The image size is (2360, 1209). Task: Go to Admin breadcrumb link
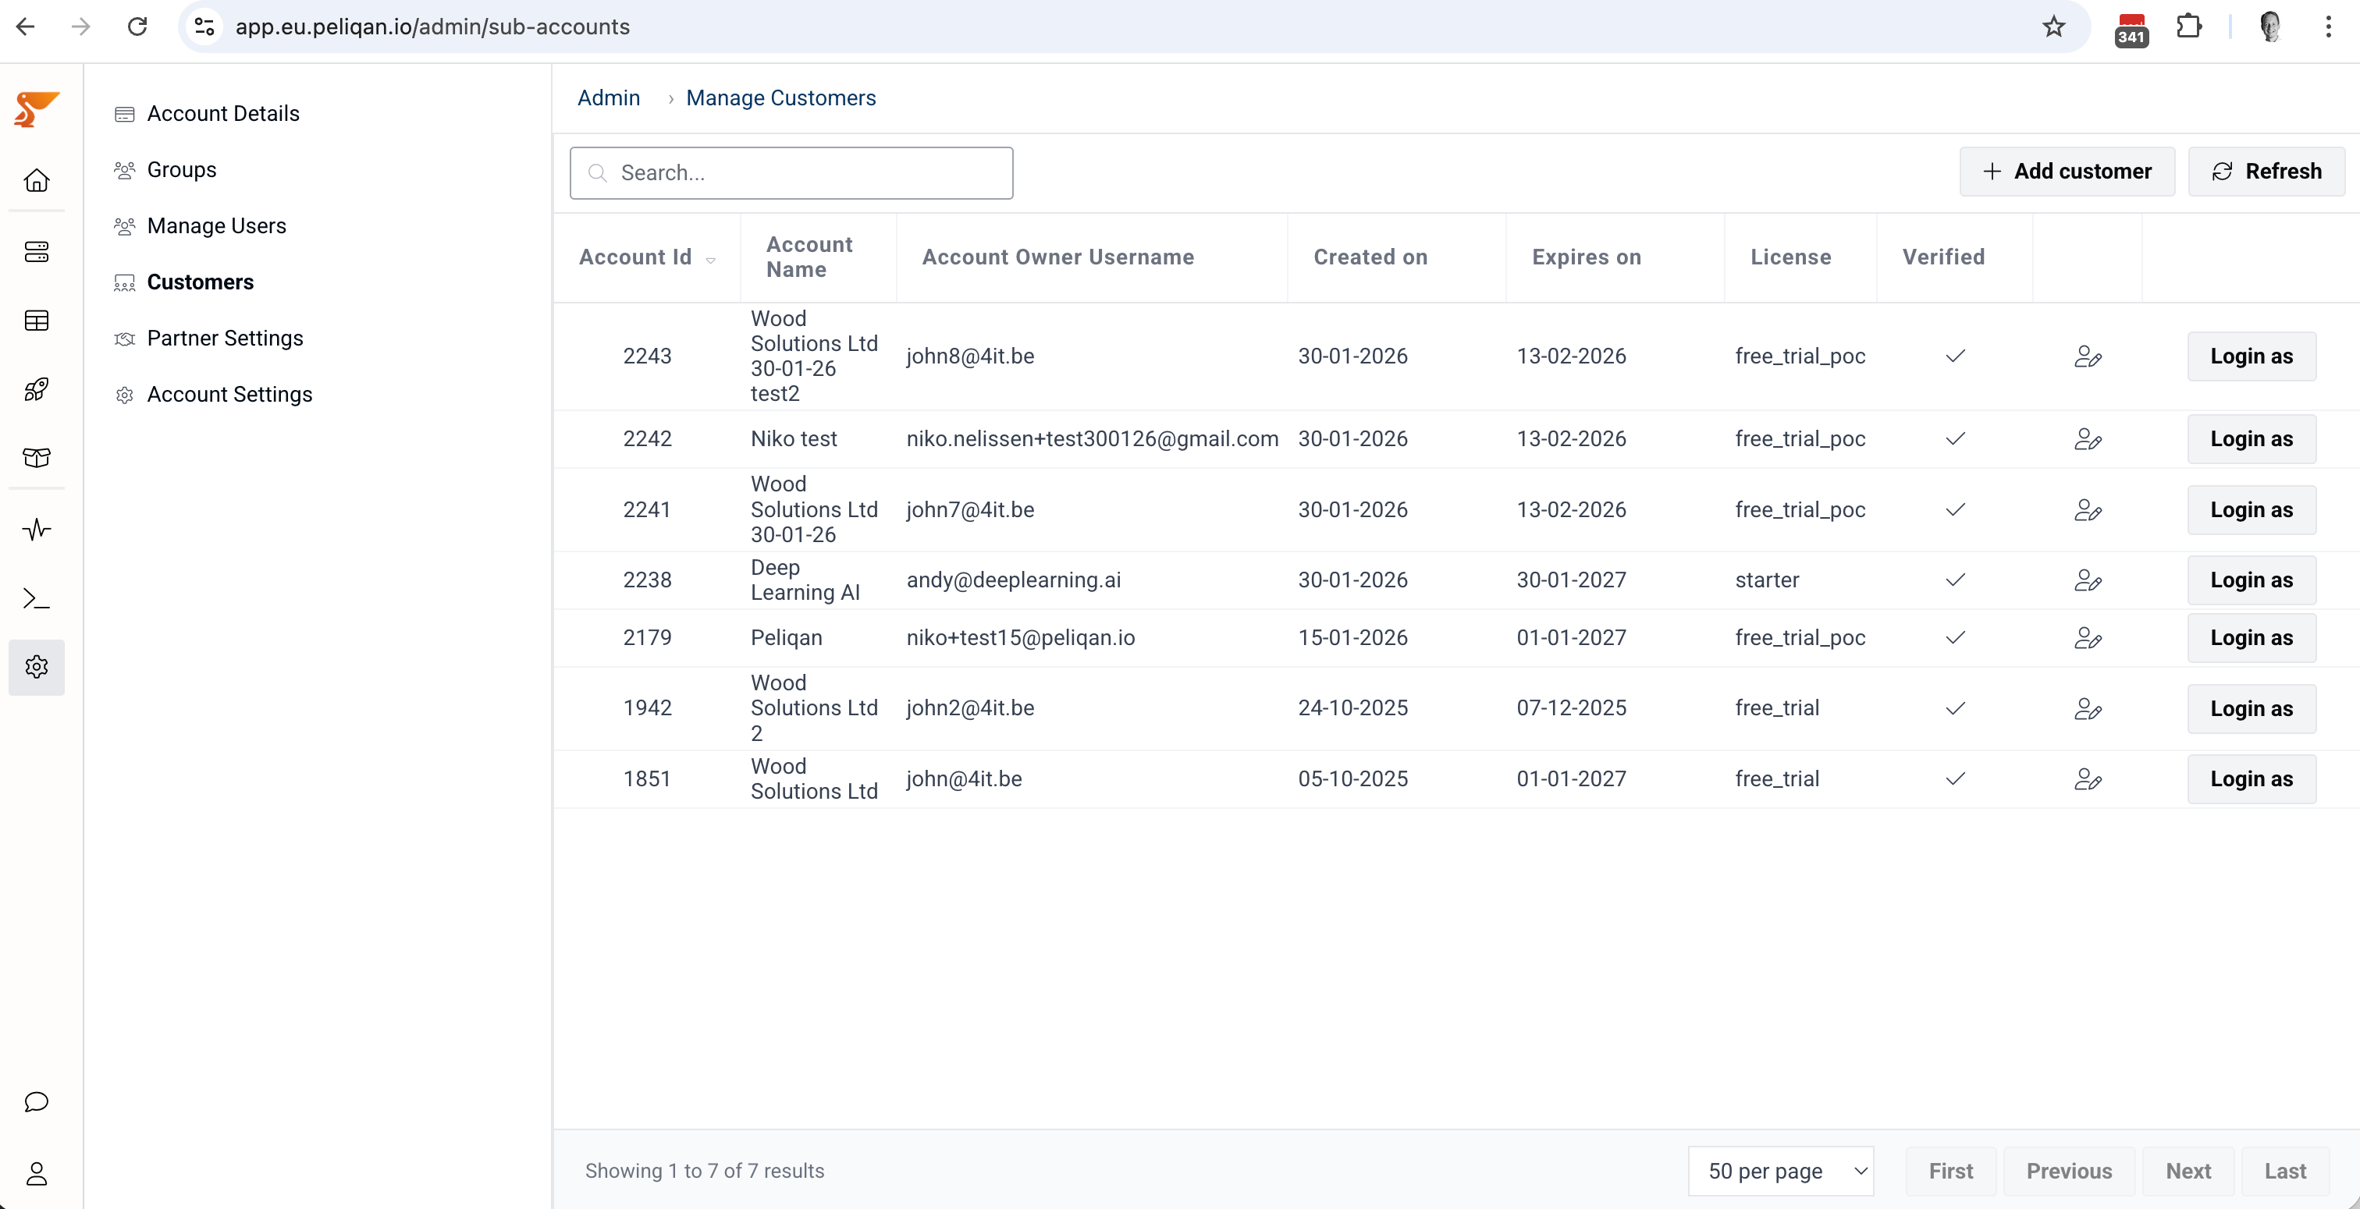coord(608,98)
